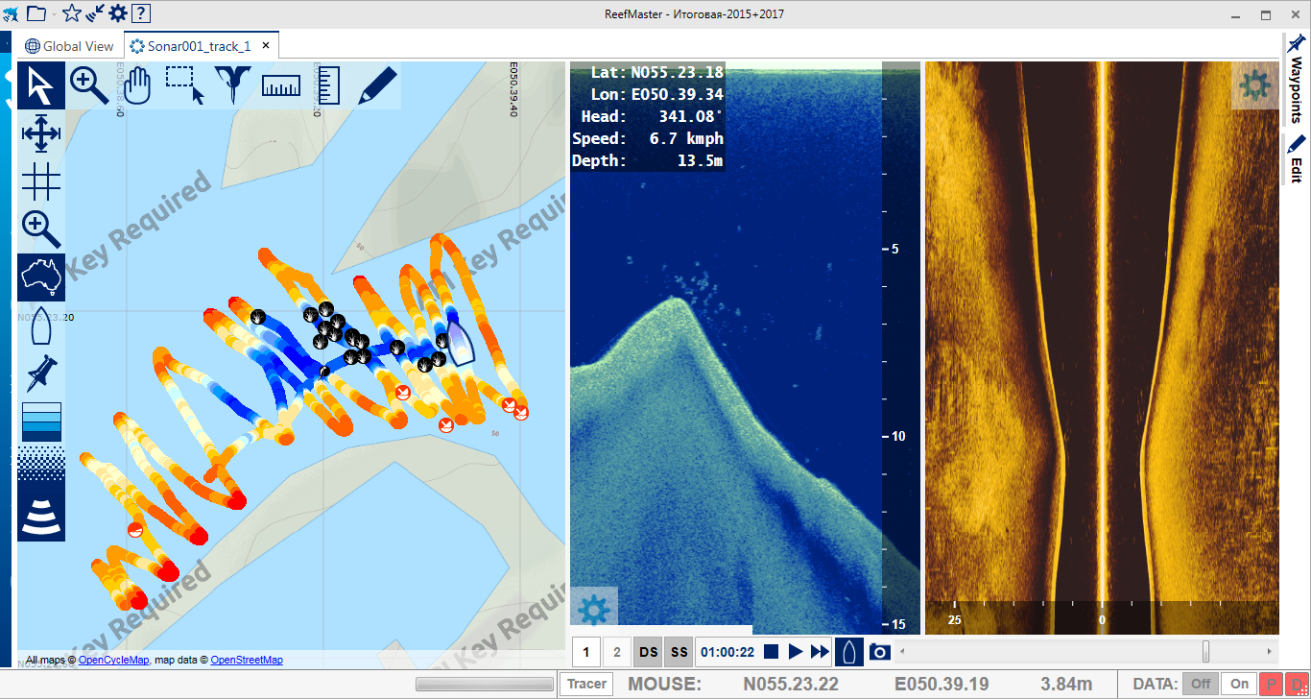1311x699 pixels.
Task: Expand the Waypoints side panel
Action: 1296,80
